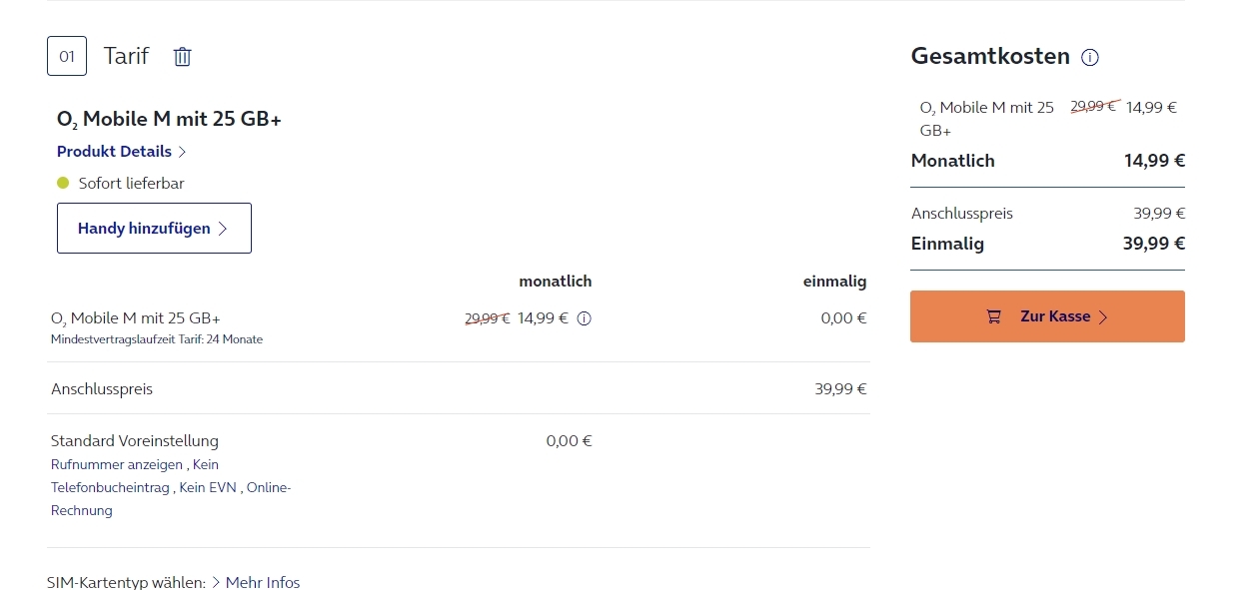1247x590 pixels.
Task: Click the right arrow inside Zur Kasse button
Action: (x=1103, y=317)
